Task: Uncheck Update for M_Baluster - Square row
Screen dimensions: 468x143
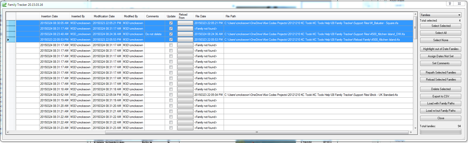Action: point(171,23)
